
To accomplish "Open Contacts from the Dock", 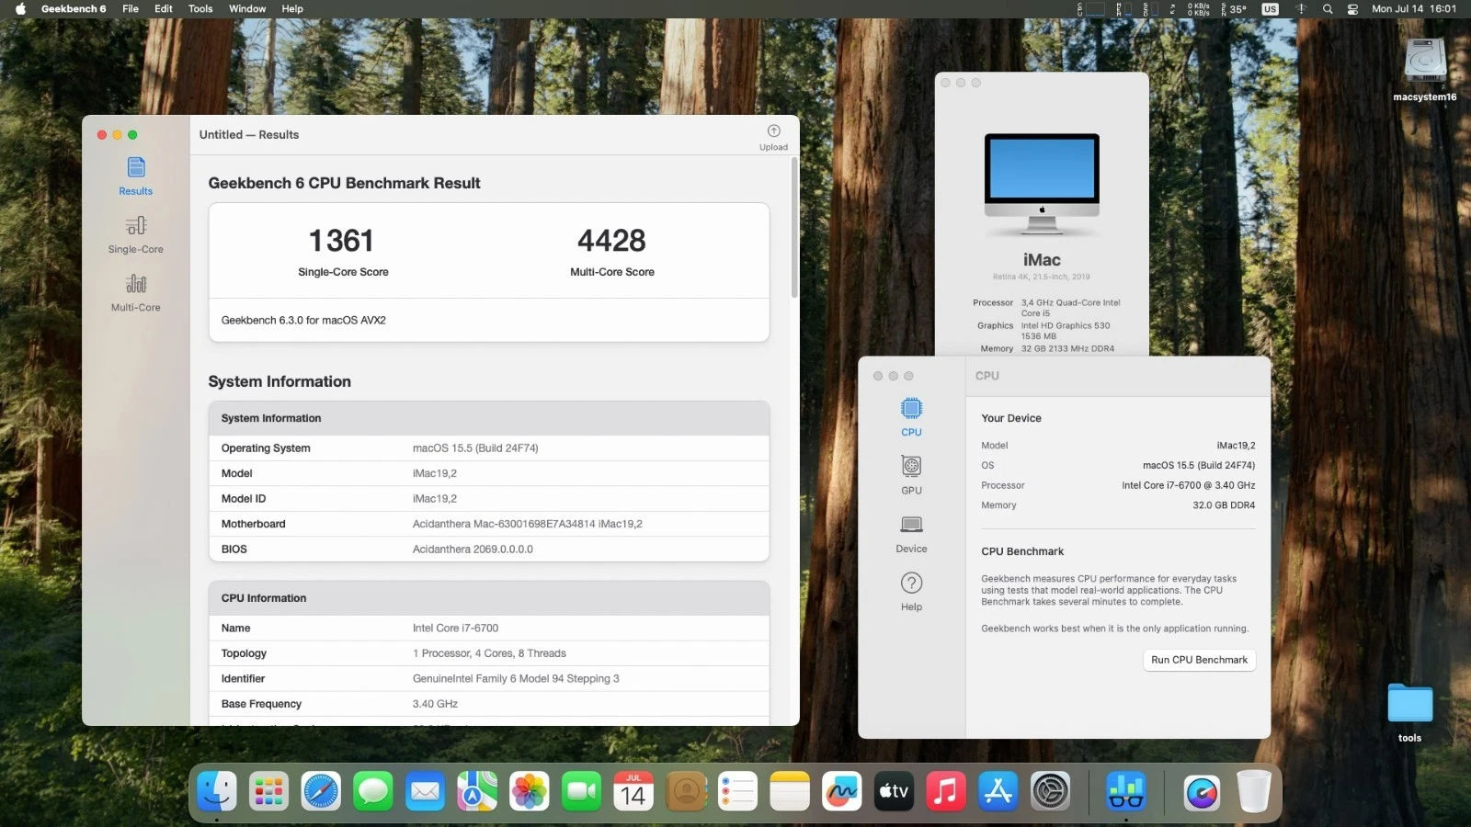I will (686, 791).
